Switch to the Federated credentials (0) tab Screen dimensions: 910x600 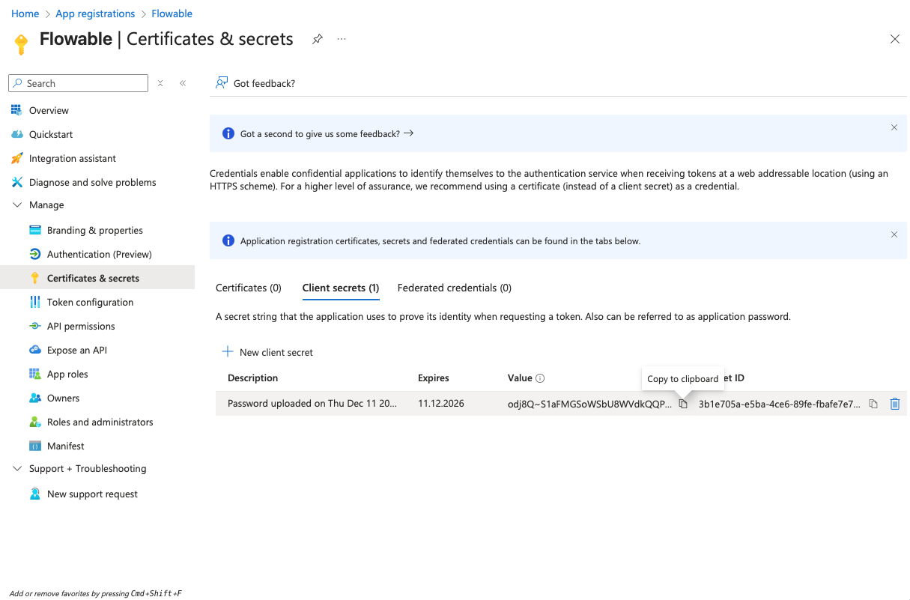454,288
